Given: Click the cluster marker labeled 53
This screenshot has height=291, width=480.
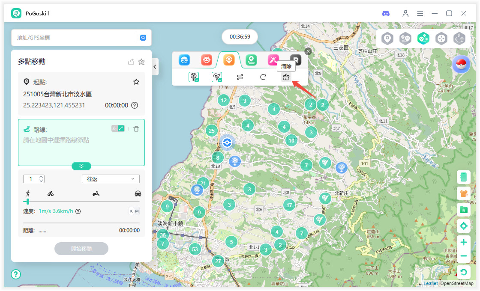Looking at the screenshot, I should point(195,249).
